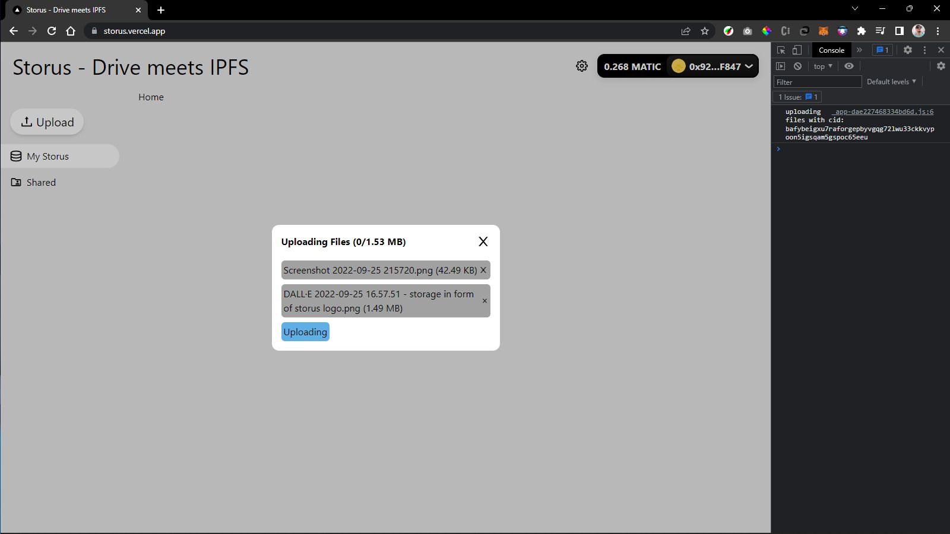Viewport: 950px width, 534px height.
Task: Bookmark this tab with the star
Action: pos(705,31)
